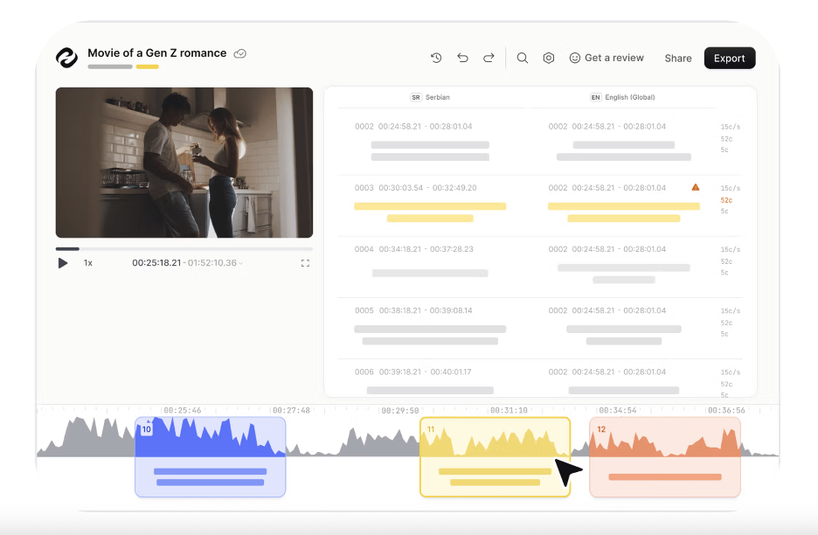Open the version history clock icon
The image size is (818, 535).
point(436,59)
